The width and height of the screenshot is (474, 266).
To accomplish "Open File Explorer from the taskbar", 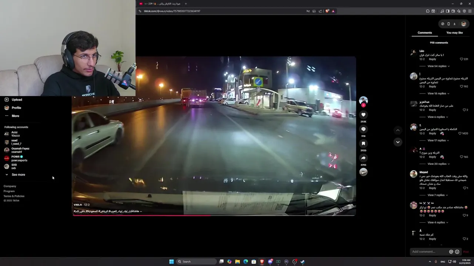I will click(x=237, y=262).
